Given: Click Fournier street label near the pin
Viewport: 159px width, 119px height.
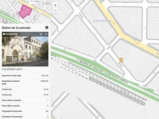Looking at the screenshot, I should click(x=121, y=64).
